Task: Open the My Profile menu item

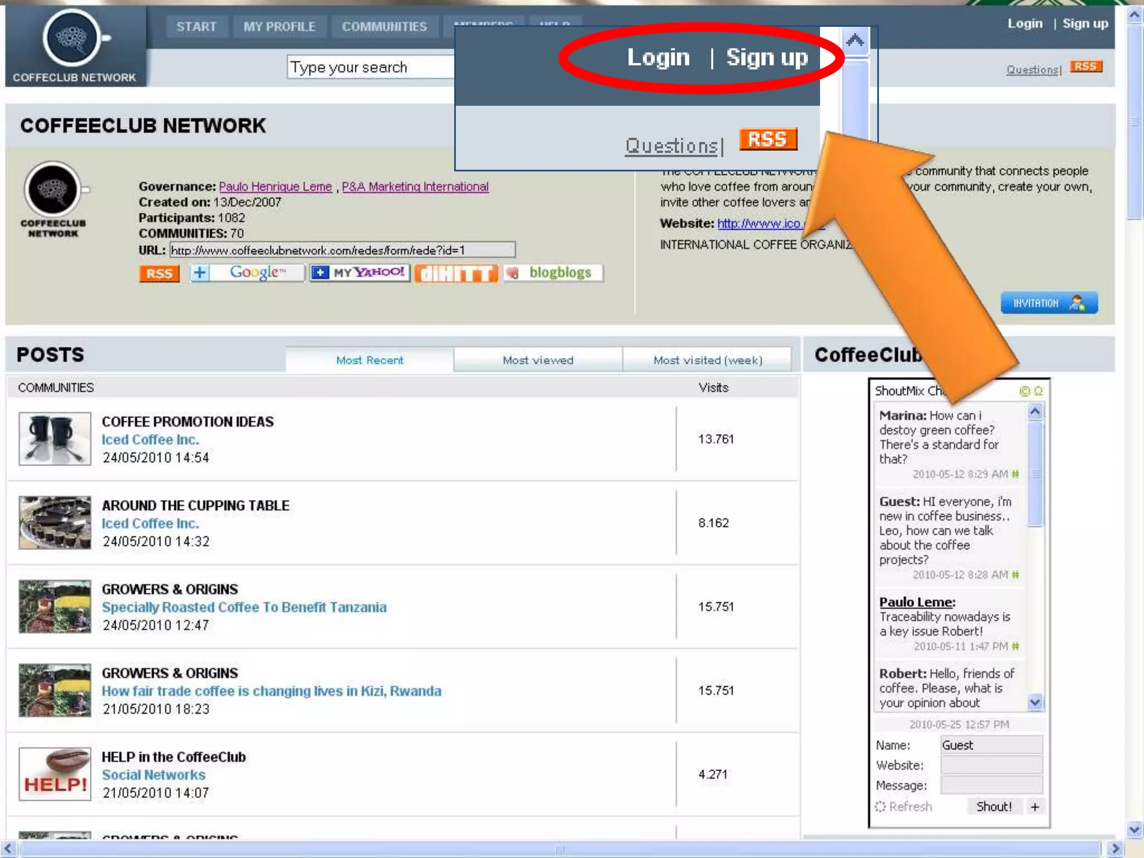Action: 279,26
